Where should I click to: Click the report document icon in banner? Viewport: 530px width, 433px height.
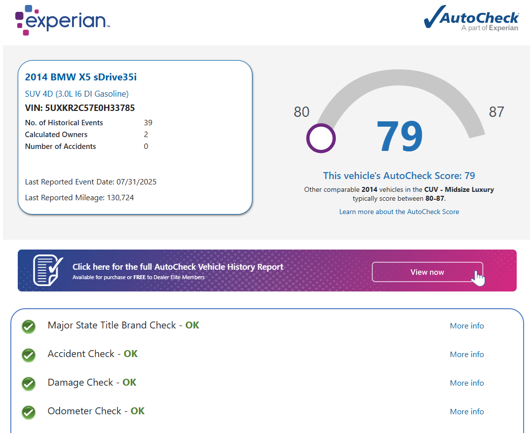point(48,270)
